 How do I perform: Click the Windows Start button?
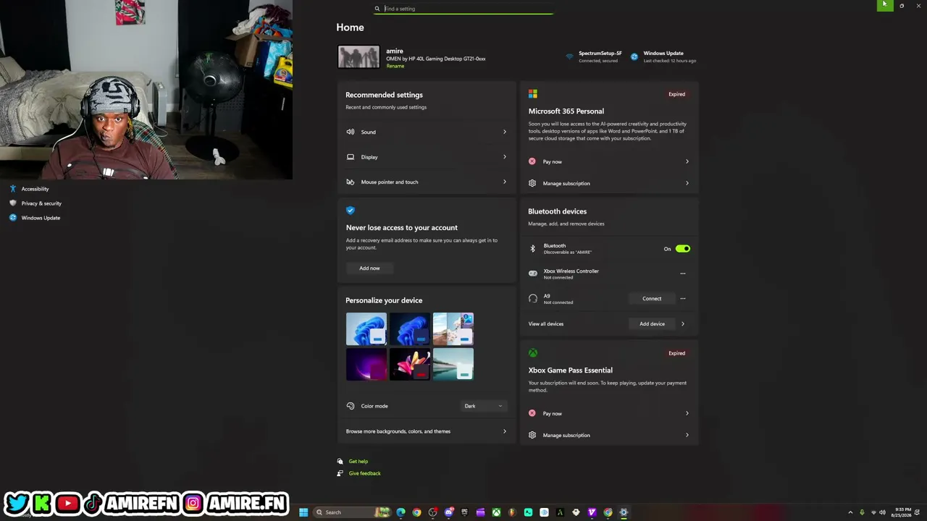coord(303,512)
